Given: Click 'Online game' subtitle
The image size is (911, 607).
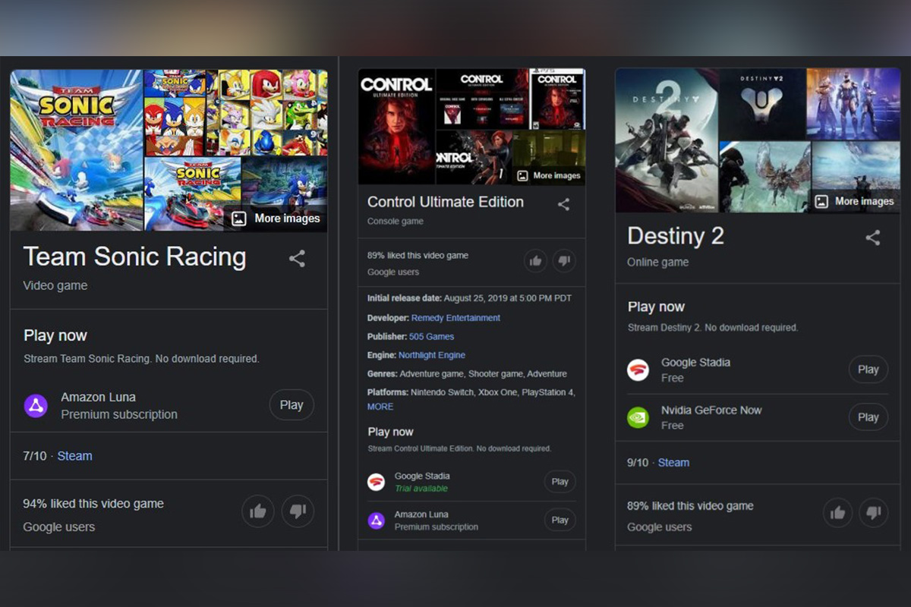Looking at the screenshot, I should coord(658,262).
